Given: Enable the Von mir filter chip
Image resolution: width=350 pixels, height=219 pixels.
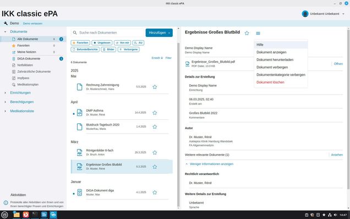Looking at the screenshot, I should (x=122, y=42).
